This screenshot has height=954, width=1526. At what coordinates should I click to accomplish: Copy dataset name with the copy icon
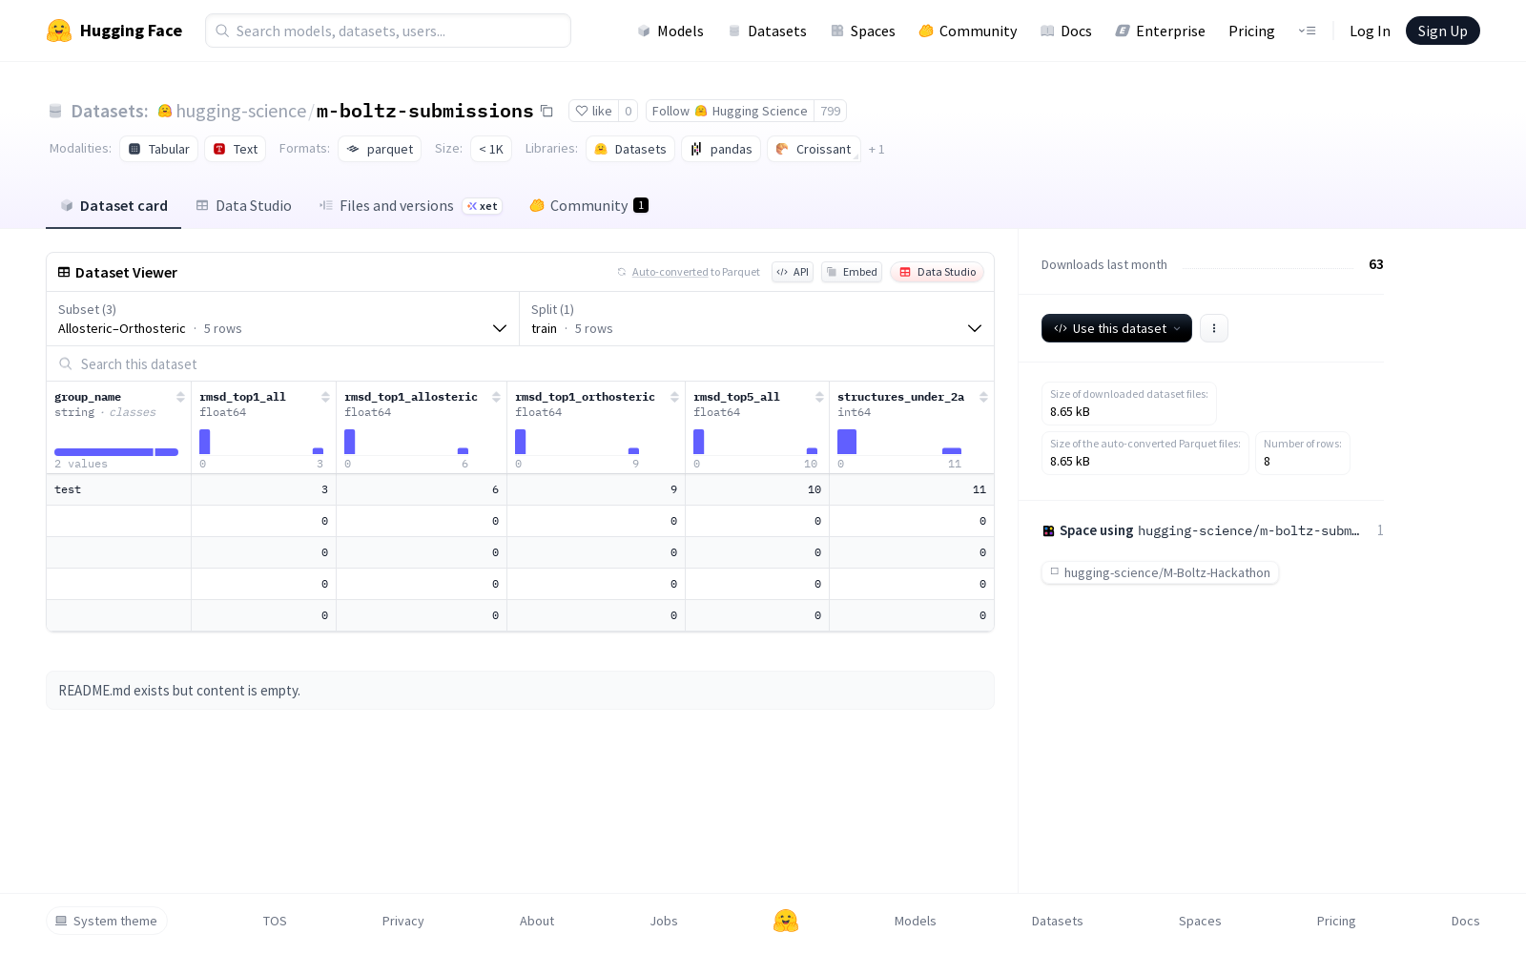coord(546,111)
